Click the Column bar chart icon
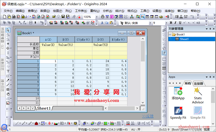This screenshot has height=132, width=216. point(36,123)
